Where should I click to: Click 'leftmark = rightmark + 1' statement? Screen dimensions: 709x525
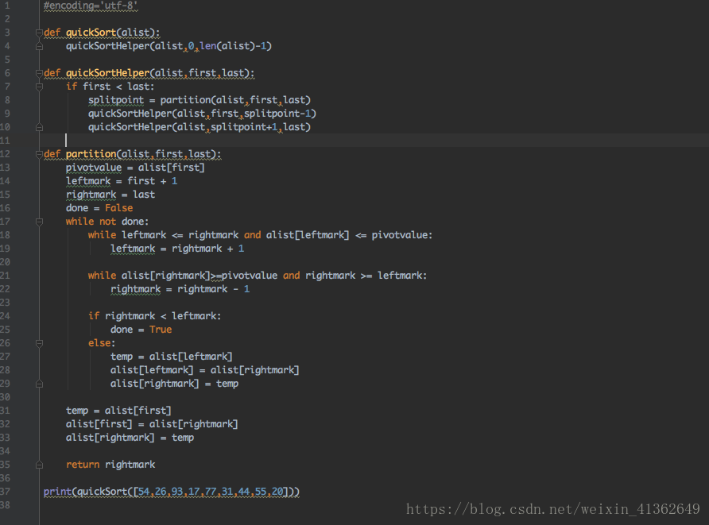177,249
